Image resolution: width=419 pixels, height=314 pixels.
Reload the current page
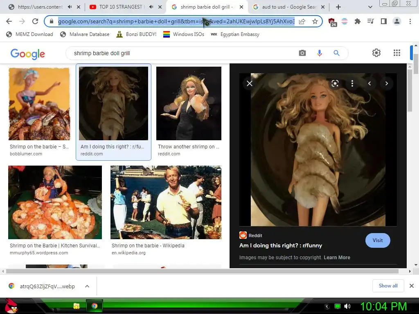[x=35, y=21]
